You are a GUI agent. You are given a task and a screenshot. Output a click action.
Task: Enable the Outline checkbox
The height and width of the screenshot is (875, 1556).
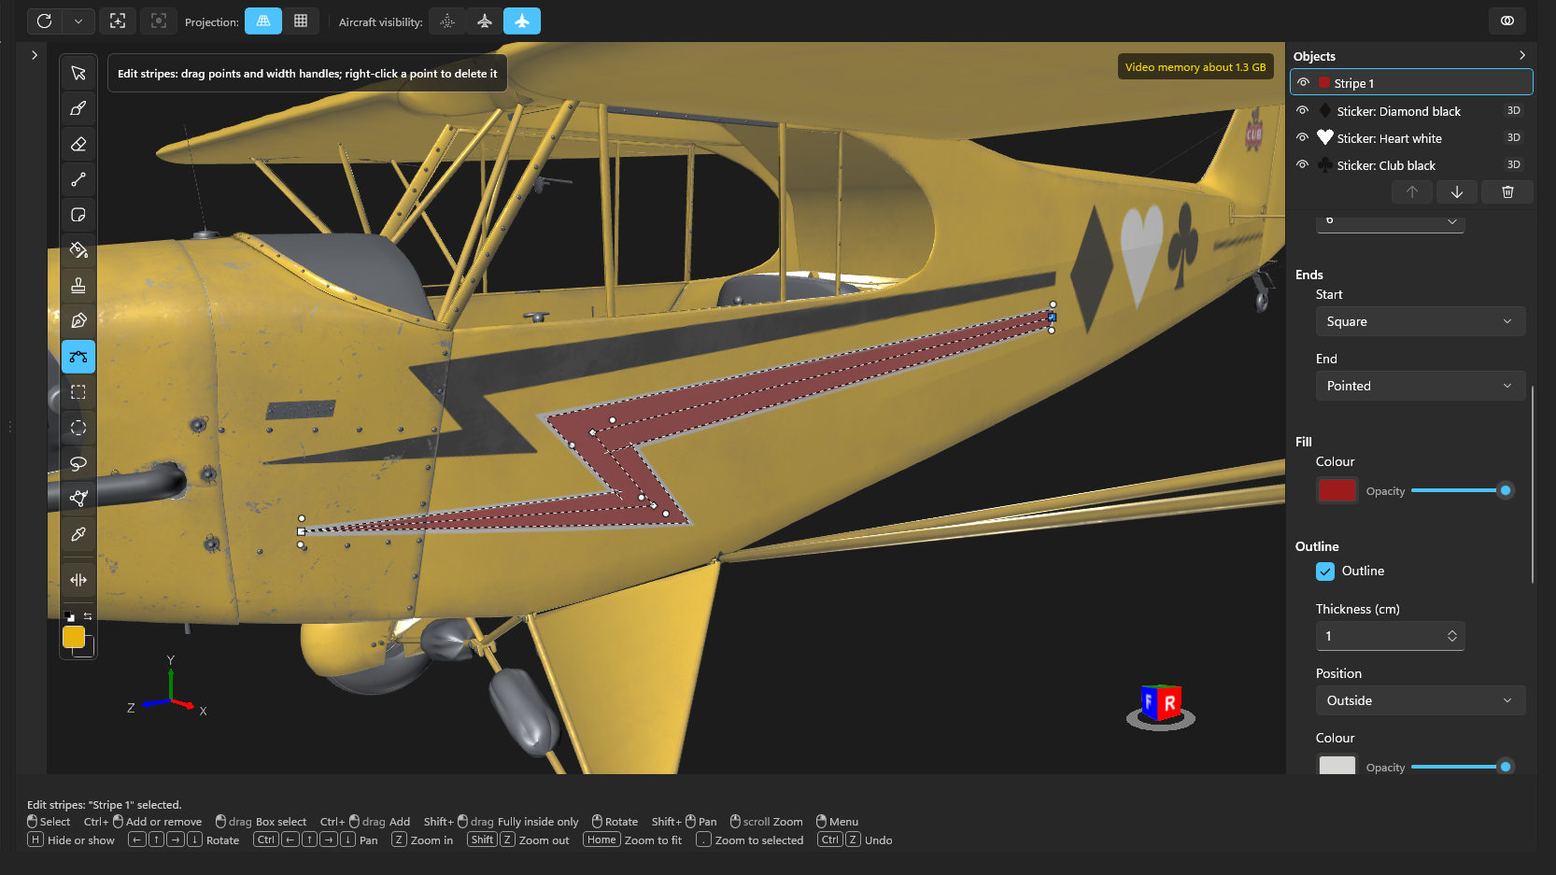point(1325,572)
